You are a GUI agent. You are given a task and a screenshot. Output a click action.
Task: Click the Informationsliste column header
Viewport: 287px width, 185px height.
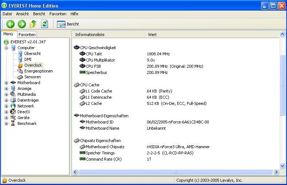click(108, 35)
